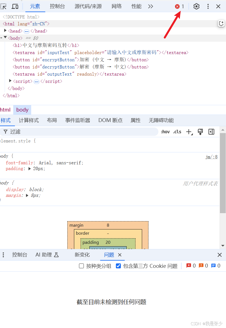Click the head ellipsis placeholder

pyautogui.click(x=26, y=31)
